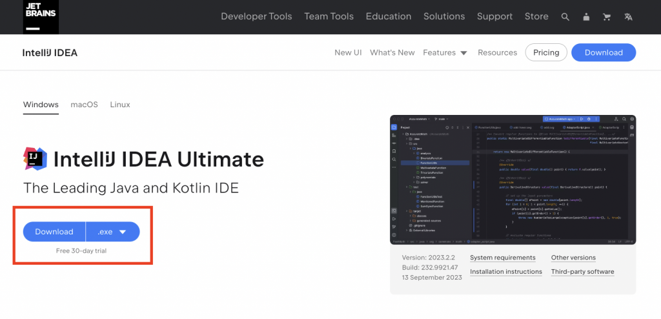Click the 'Build: 232.9921.47' text
Viewport: 661px width, 319px height.
coord(429,267)
